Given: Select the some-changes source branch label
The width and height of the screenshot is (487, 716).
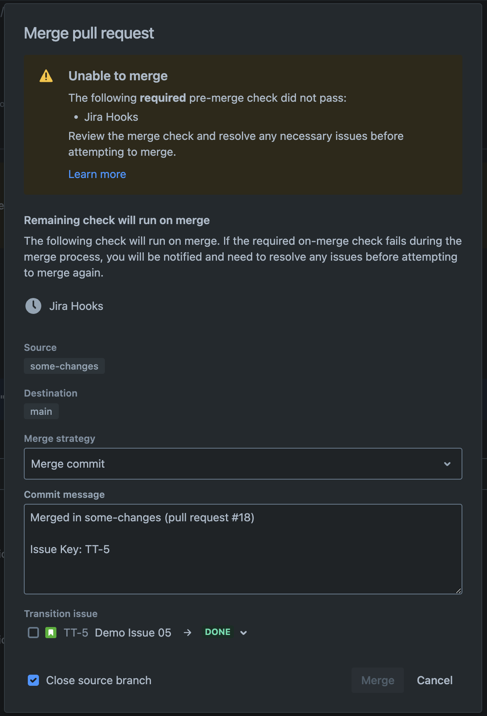Looking at the screenshot, I should click(x=64, y=366).
